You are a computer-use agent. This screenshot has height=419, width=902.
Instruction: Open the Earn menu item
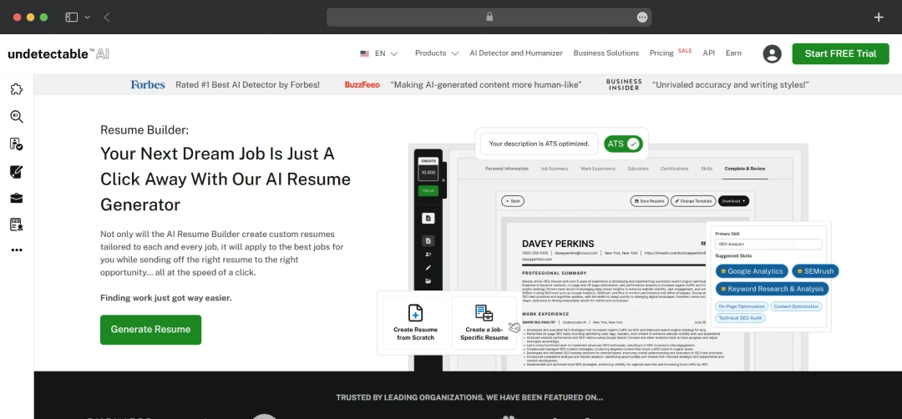pos(733,53)
